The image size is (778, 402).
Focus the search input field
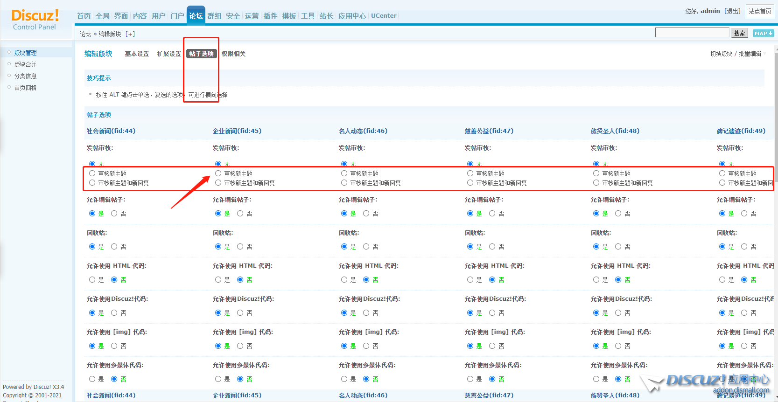click(x=692, y=33)
